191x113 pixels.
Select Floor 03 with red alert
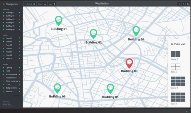pos(11,45)
